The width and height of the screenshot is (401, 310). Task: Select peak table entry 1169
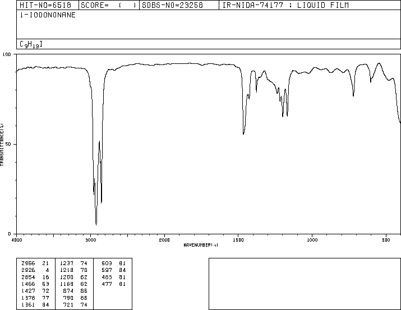[x=67, y=284]
